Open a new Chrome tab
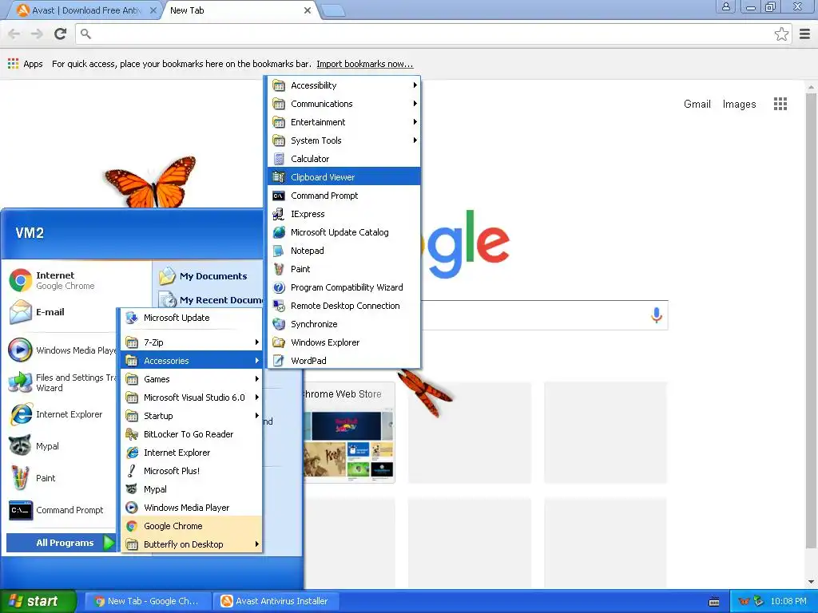 click(x=333, y=11)
